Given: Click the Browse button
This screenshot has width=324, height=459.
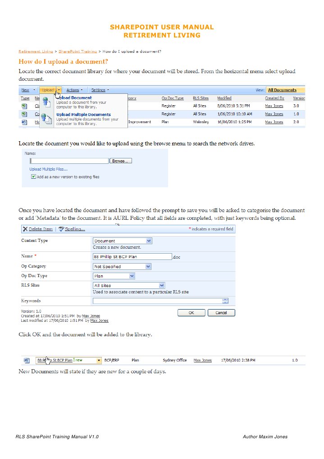Looking at the screenshot, I should [120, 161].
